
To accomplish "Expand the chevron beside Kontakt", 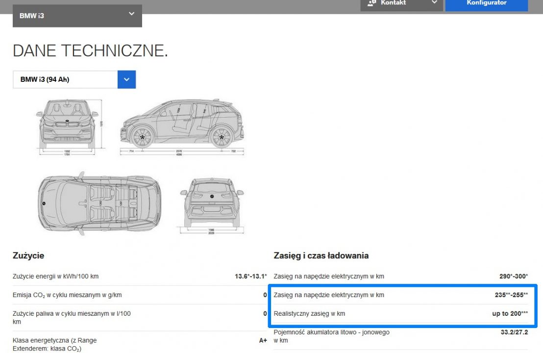I will tap(434, 2).
